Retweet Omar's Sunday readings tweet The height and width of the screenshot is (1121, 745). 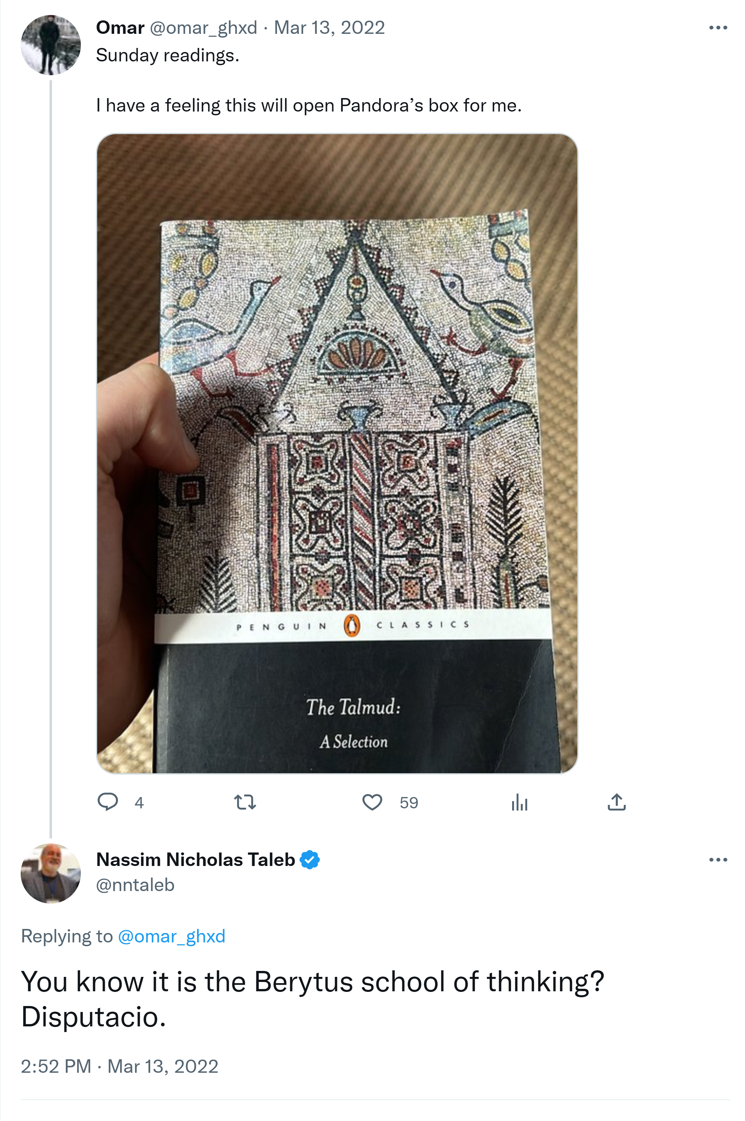click(245, 802)
